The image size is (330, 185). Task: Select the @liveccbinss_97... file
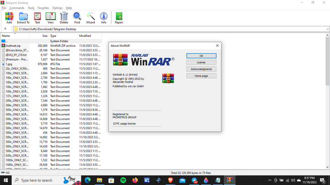tap(17, 50)
